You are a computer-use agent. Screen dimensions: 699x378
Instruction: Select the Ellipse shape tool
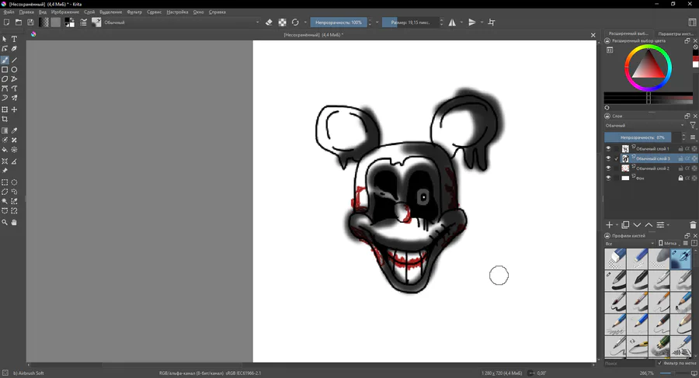(x=14, y=70)
